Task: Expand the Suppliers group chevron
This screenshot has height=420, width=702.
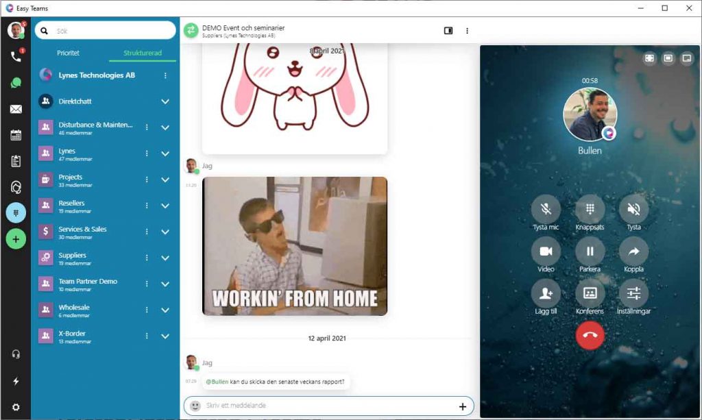Action: click(x=165, y=258)
